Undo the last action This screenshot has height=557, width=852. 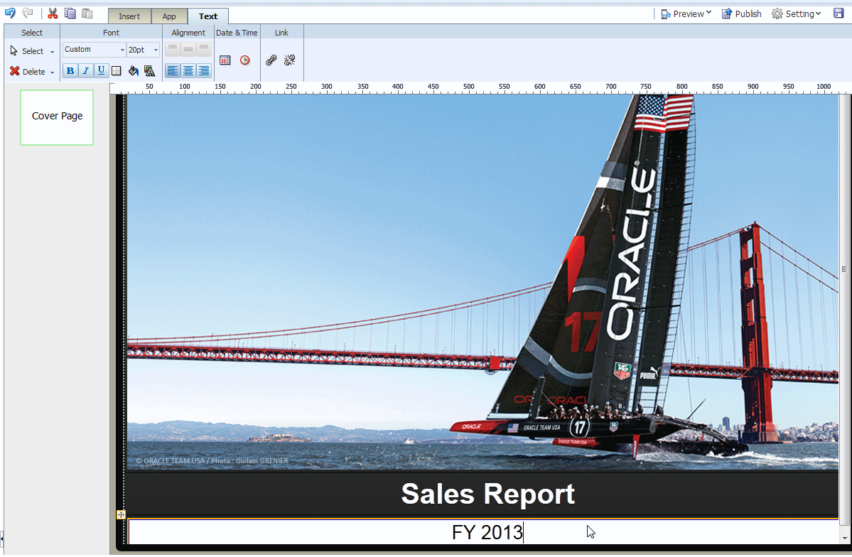click(x=10, y=13)
